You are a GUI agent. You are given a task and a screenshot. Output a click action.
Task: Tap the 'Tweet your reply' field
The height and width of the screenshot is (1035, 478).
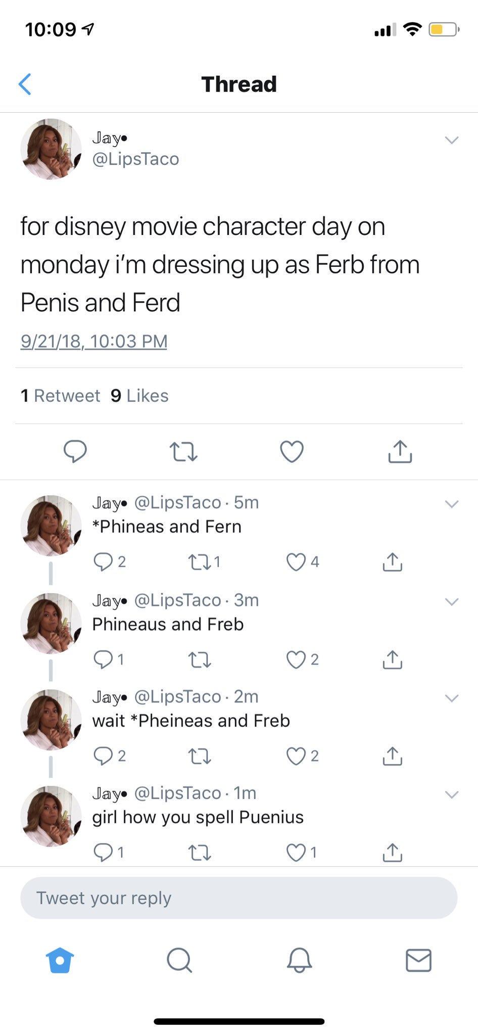238,898
